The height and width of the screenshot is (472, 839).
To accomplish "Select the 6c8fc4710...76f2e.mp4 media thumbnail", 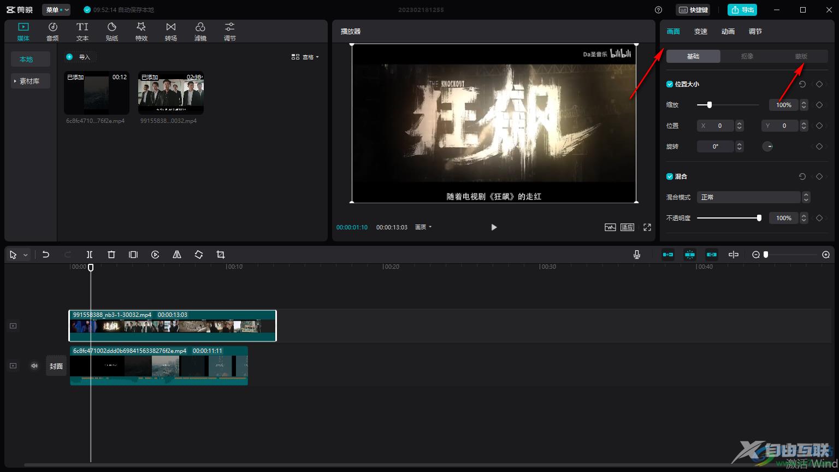I will pyautogui.click(x=96, y=93).
